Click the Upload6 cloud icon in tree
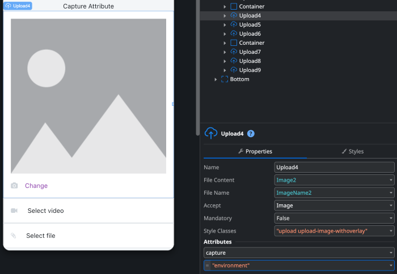Image resolution: width=397 pixels, height=274 pixels. click(234, 34)
